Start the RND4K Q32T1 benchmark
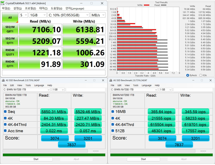The width and height of the screenshot is (215, 165). (10, 52)
